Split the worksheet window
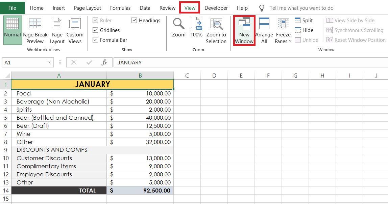 click(304, 21)
